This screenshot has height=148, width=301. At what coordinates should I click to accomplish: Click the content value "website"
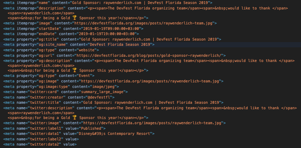point(87,50)
